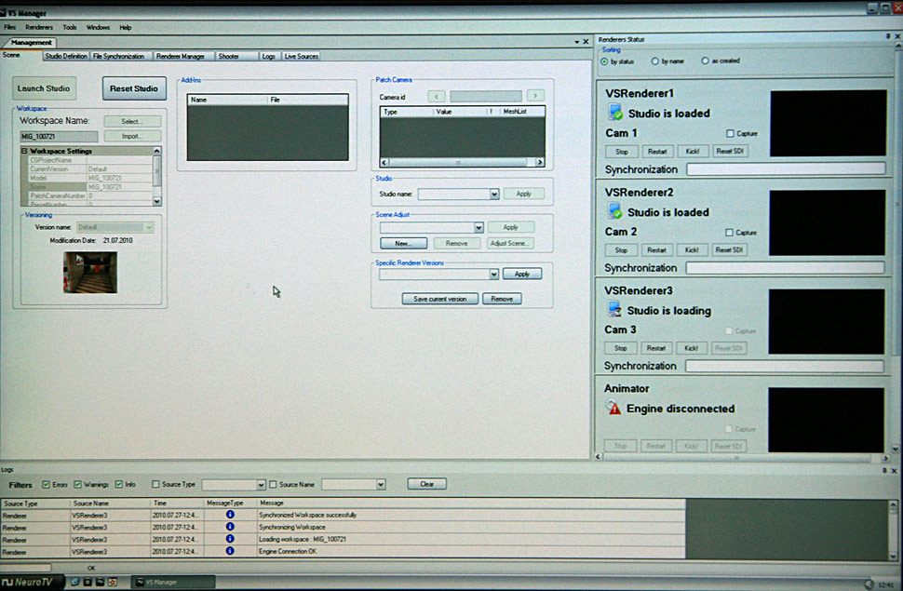Enable Capture checkbox for VSRenderer1
The width and height of the screenshot is (903, 591).
730,134
